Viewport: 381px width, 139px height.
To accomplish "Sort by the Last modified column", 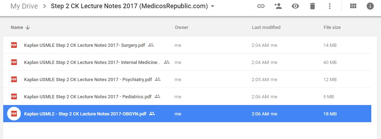I will (x=266, y=28).
